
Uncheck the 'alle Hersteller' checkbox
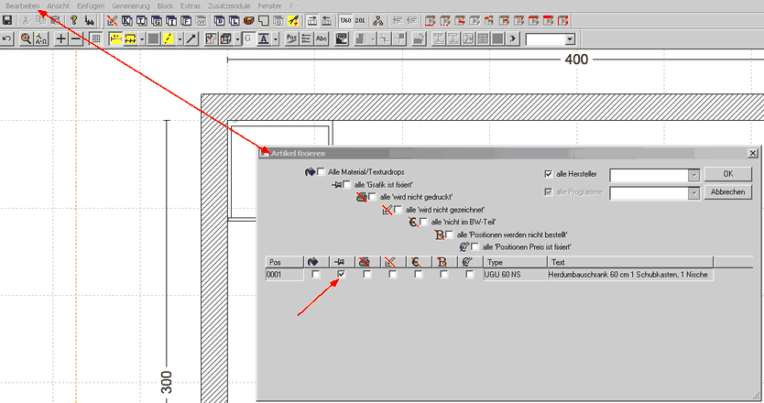click(548, 173)
